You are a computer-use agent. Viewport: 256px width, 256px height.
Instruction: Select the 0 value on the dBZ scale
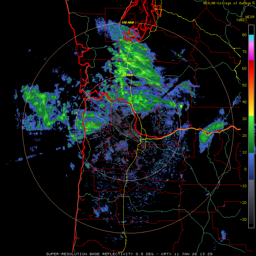pos(245,169)
